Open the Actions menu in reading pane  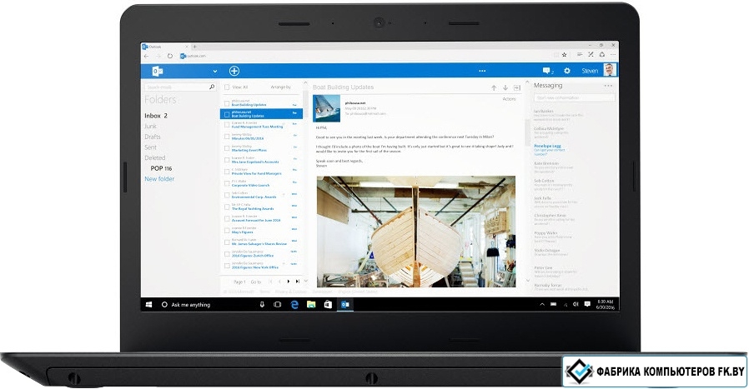pos(510,99)
